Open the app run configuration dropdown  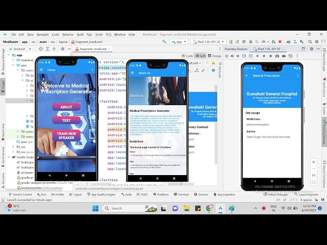(179, 42)
